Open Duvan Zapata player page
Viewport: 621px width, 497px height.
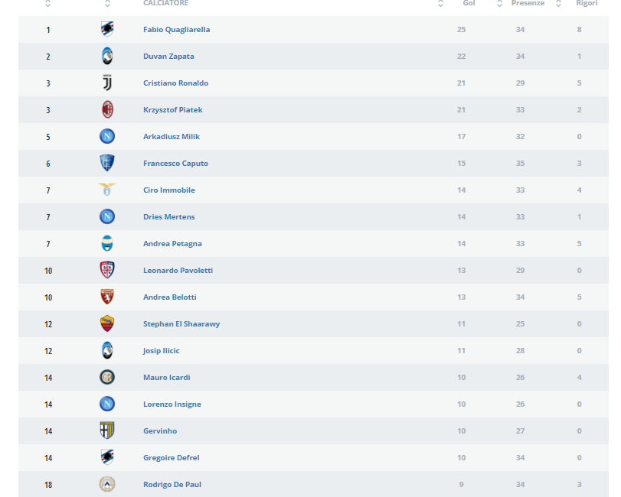[168, 56]
